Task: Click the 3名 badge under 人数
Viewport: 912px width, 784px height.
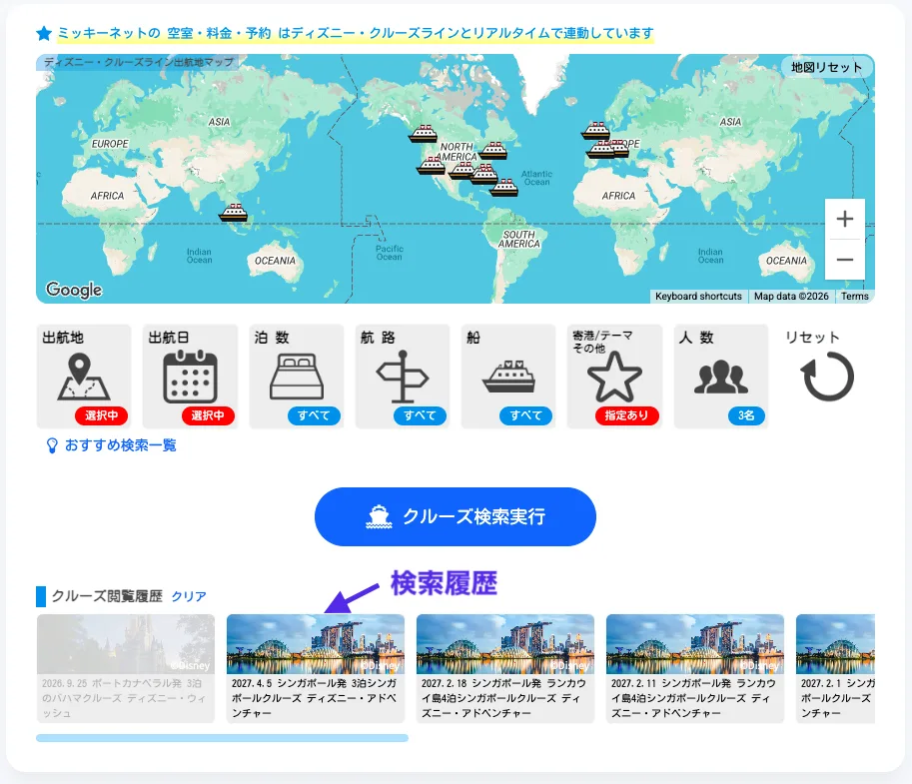Action: [x=746, y=415]
